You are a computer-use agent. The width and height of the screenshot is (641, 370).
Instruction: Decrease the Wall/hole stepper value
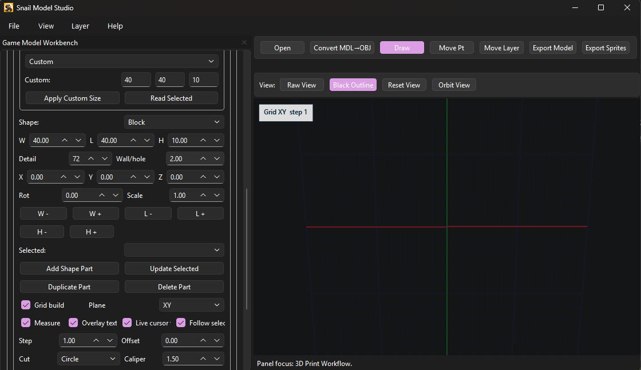[217, 159]
